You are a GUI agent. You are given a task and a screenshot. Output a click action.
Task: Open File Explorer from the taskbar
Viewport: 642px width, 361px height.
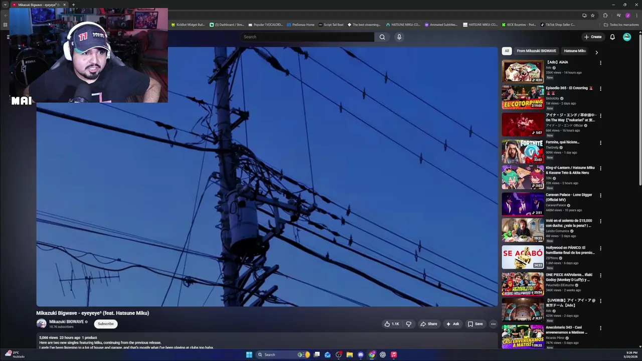(350, 354)
